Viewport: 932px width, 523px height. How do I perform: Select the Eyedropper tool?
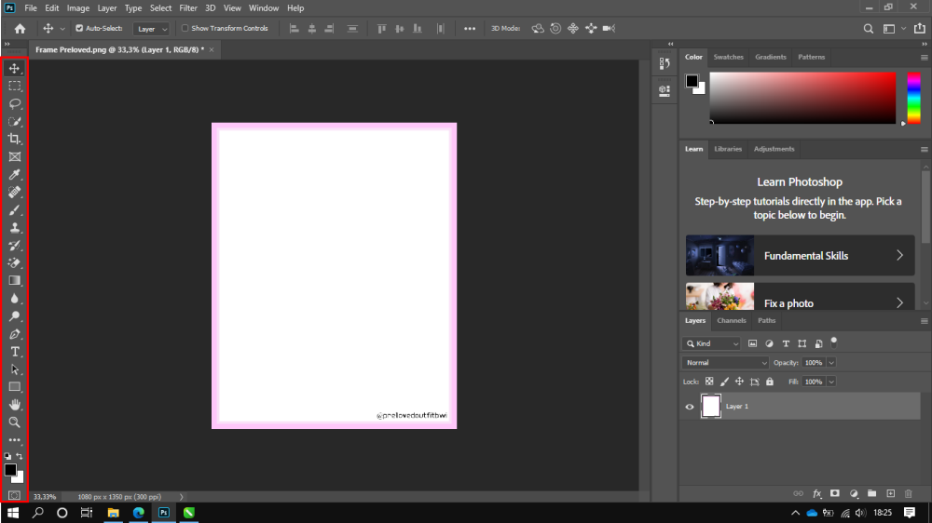pyautogui.click(x=15, y=174)
